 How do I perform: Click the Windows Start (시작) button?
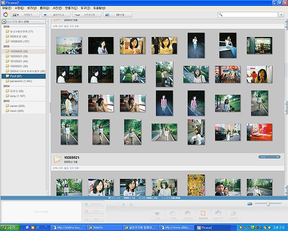[x=10, y=228]
